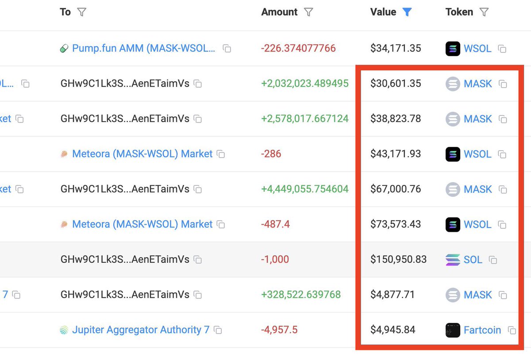Viewport: 531px width, 357px height.
Task: Click the Meteora logo in the -286 row
Action: (x=64, y=154)
